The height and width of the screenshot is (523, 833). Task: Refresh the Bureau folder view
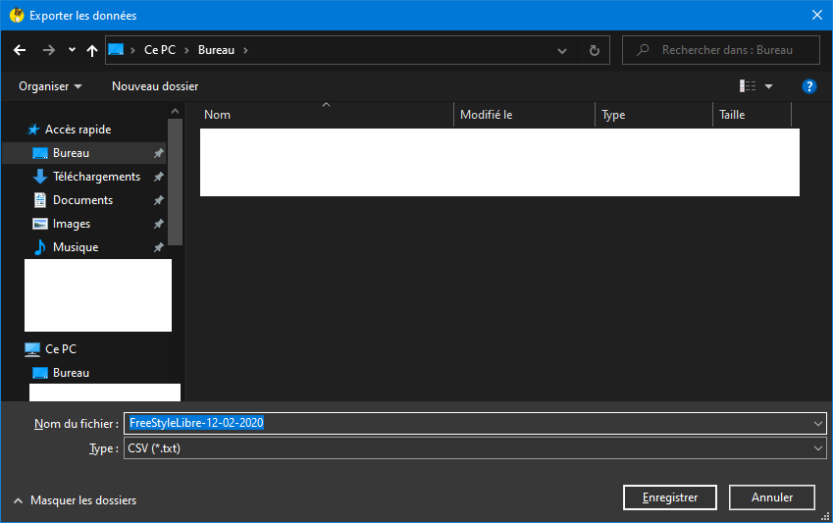[x=594, y=50]
